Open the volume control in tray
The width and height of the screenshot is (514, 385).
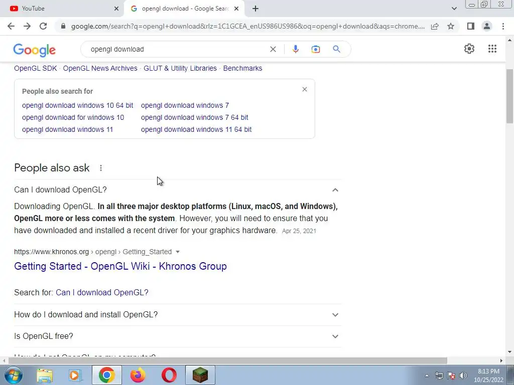coord(463,375)
